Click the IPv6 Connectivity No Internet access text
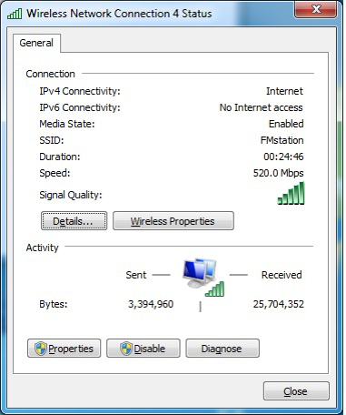This screenshot has width=346, height=415. pos(261,107)
